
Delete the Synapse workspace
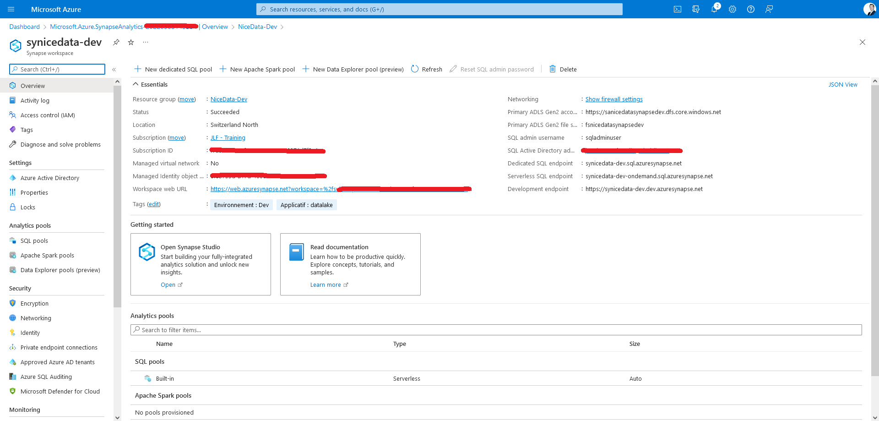click(x=563, y=69)
